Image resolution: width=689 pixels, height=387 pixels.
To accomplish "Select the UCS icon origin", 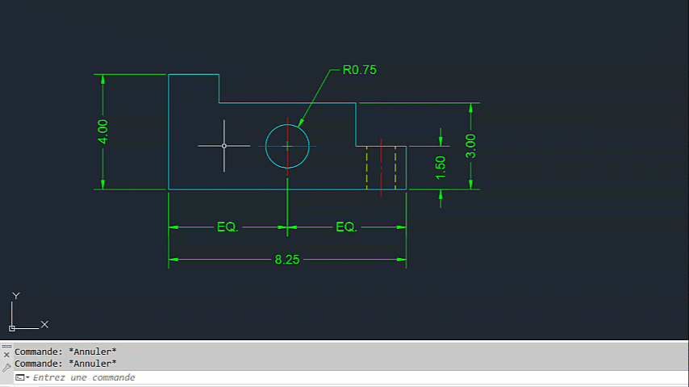I will (x=12, y=328).
